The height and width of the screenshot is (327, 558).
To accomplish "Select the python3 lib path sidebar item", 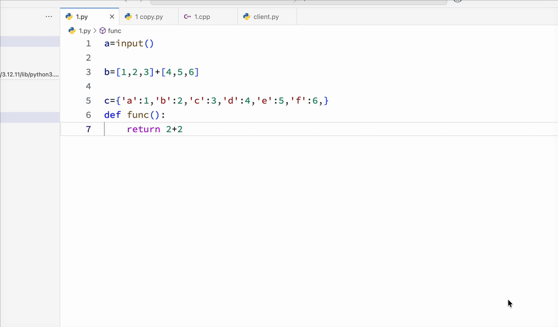I will coord(30,74).
